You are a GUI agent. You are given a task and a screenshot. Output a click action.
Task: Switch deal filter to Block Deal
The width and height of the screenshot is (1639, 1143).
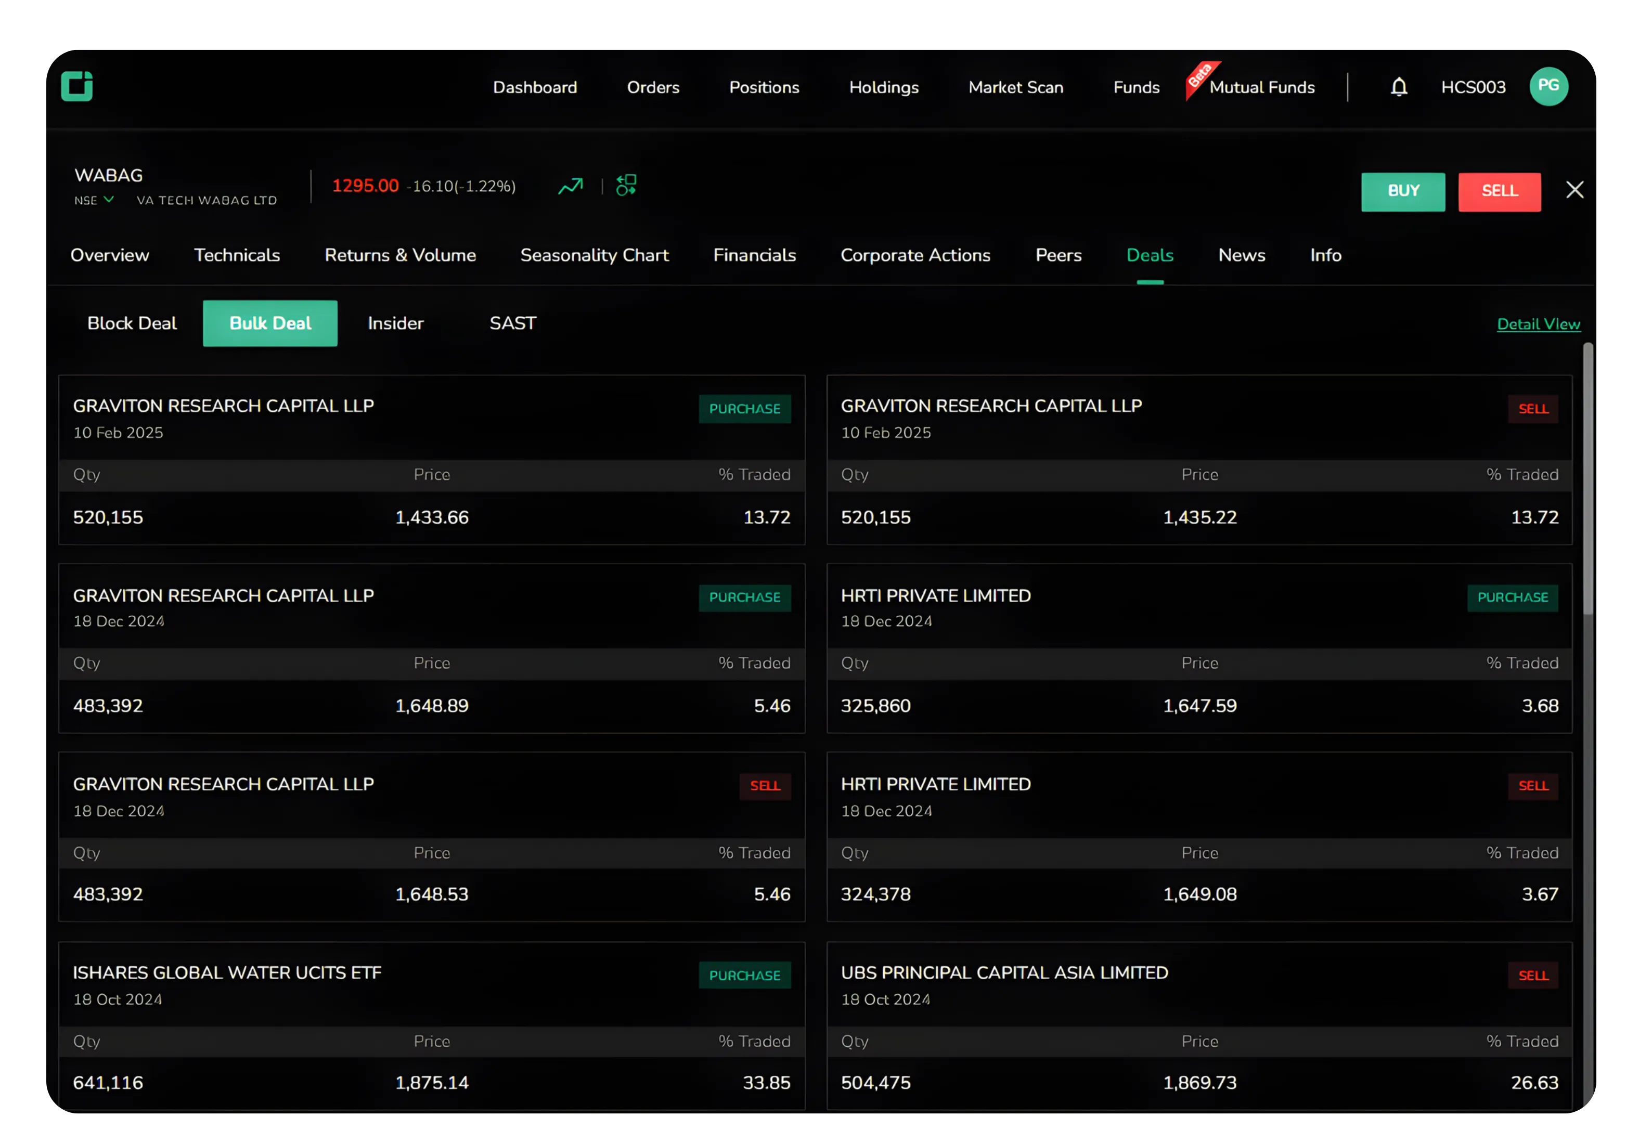[132, 322]
